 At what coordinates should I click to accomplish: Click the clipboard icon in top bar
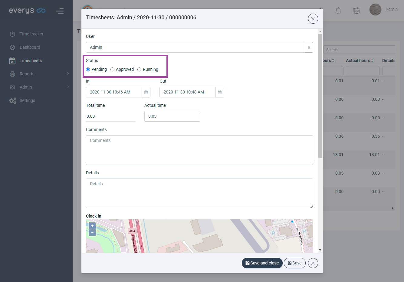coord(356,11)
